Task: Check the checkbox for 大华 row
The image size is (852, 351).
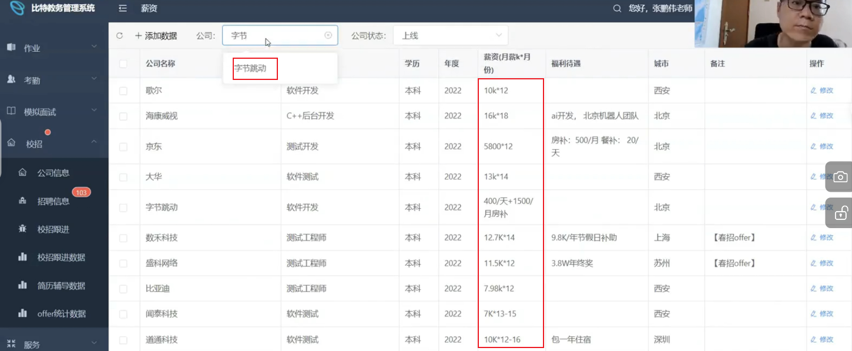Action: 123,177
